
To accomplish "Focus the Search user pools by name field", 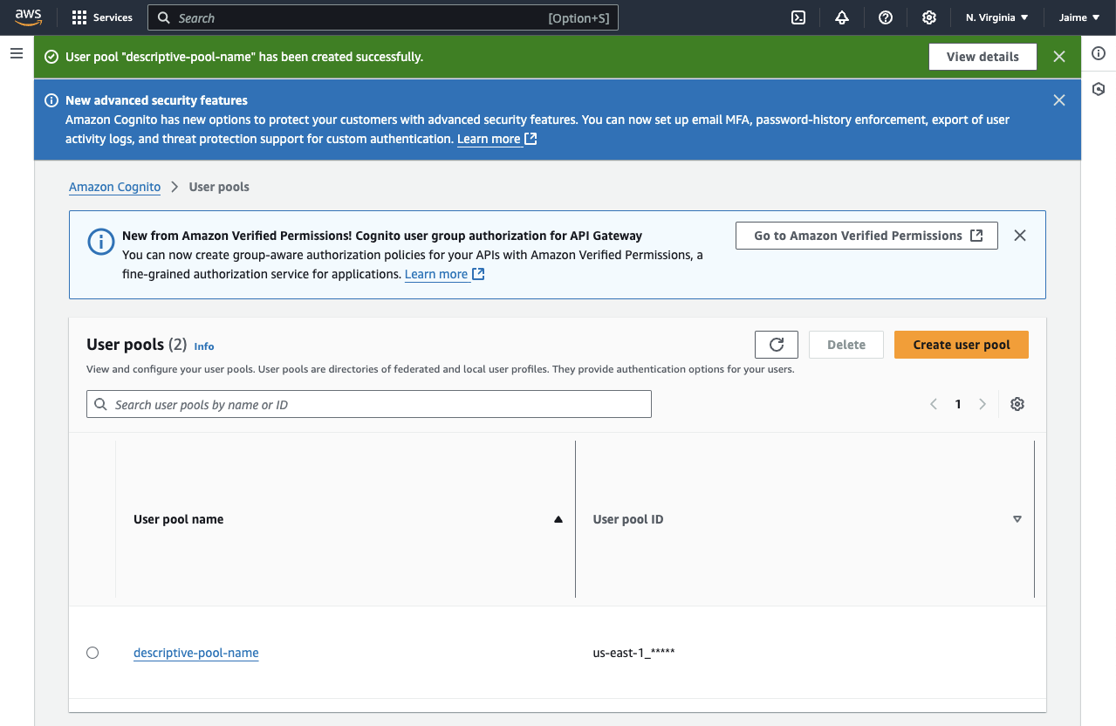I will coord(369,404).
